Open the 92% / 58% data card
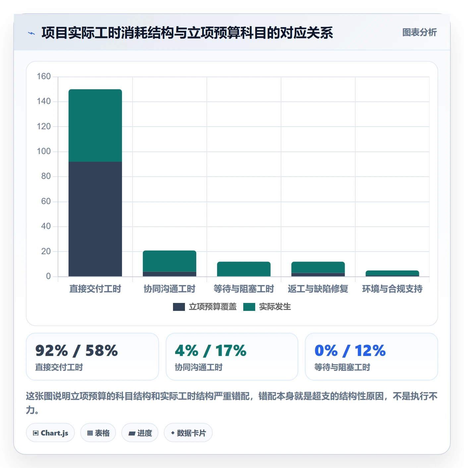The image size is (464, 468). 92,357
